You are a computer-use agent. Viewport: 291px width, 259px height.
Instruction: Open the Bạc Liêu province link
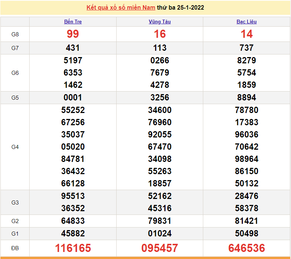pos(247,21)
